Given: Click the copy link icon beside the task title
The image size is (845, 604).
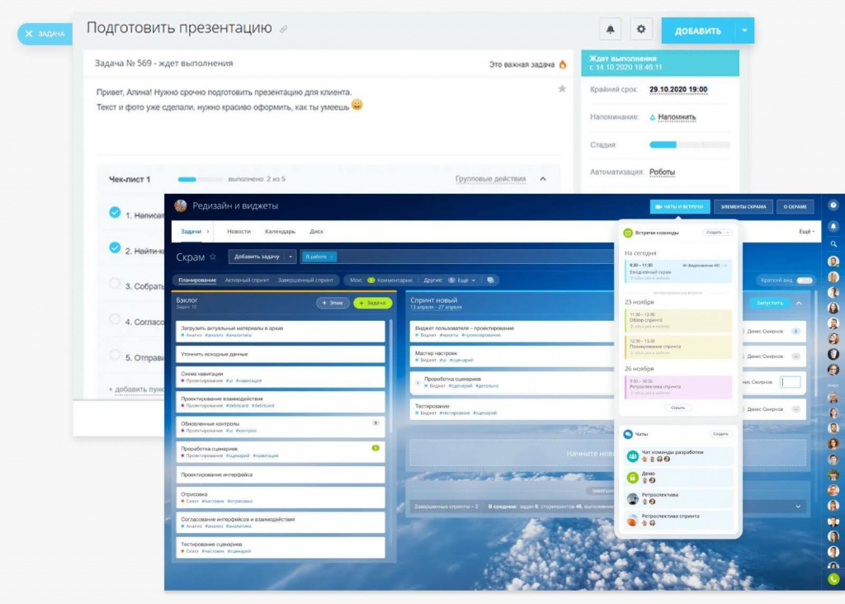Looking at the screenshot, I should point(284,30).
